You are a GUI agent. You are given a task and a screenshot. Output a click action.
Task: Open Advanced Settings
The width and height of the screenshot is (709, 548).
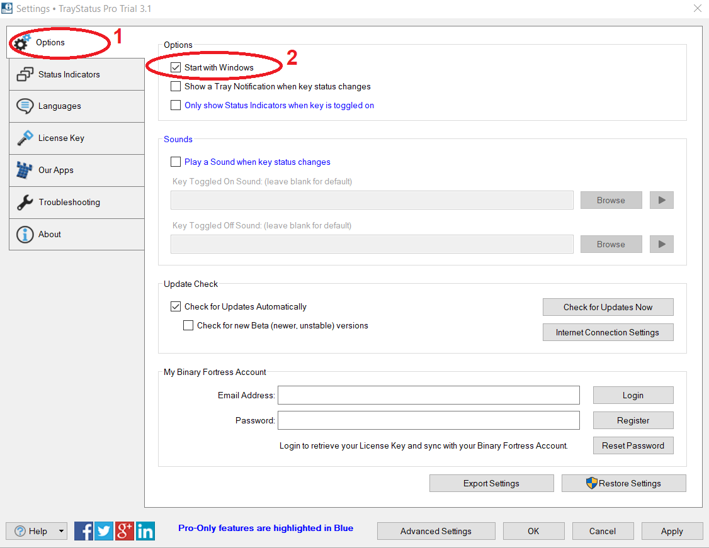tap(436, 531)
